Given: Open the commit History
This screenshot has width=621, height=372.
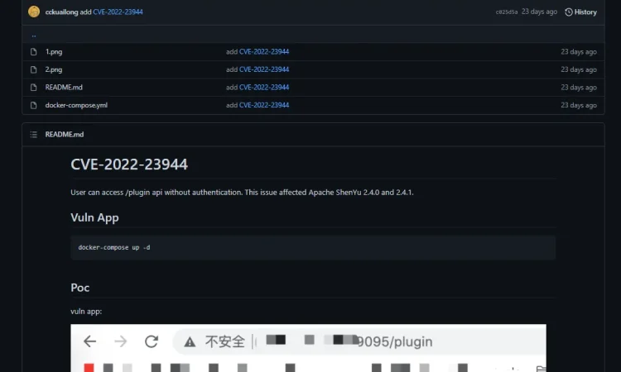Looking at the screenshot, I should [x=580, y=12].
